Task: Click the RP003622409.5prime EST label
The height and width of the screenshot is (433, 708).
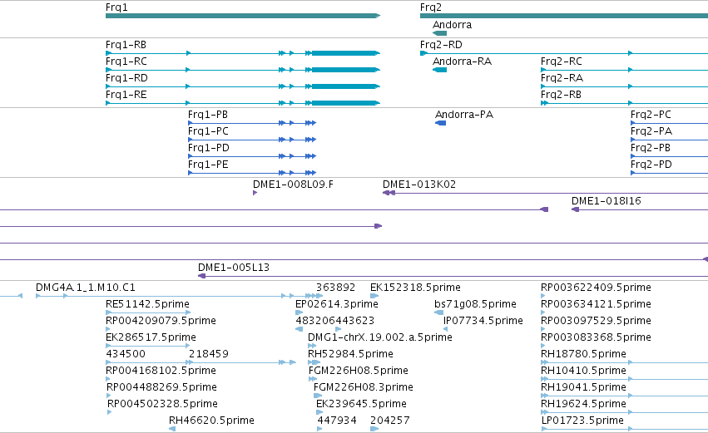Action: pos(596,288)
